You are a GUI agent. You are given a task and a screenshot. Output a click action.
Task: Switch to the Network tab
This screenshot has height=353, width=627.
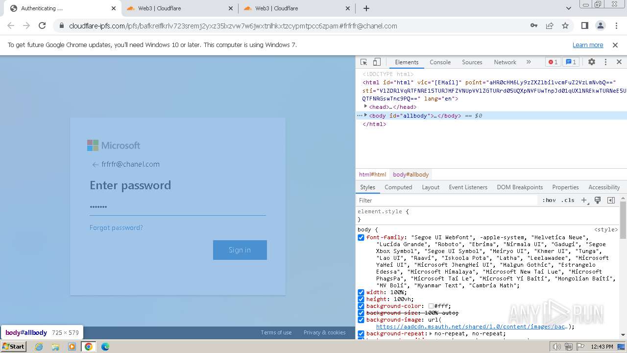(x=505, y=62)
